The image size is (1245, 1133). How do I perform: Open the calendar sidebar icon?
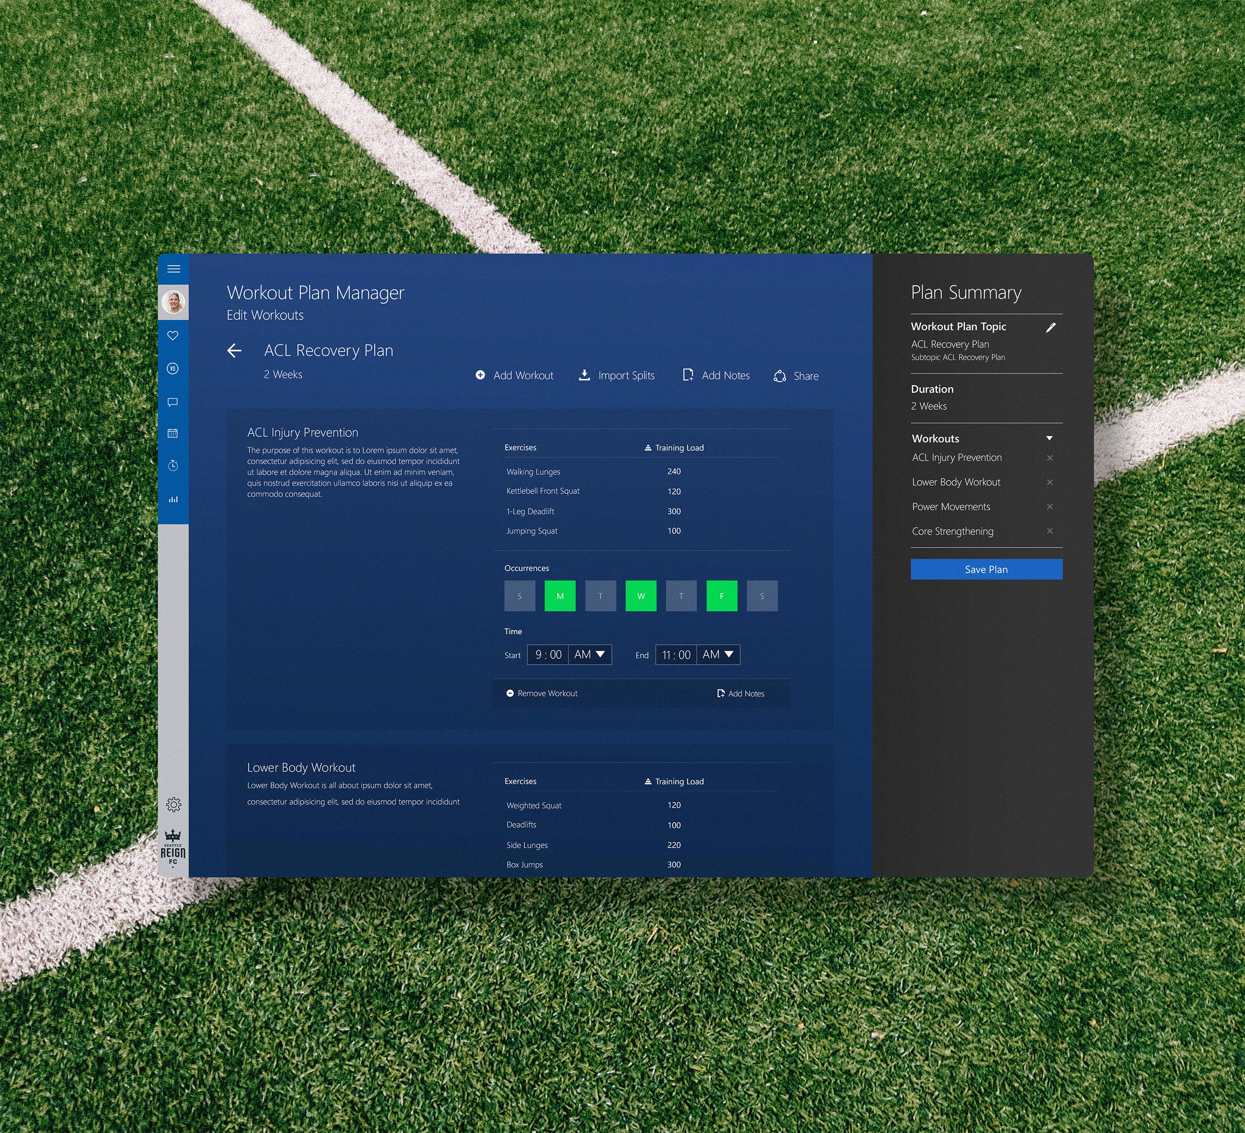coord(173,433)
